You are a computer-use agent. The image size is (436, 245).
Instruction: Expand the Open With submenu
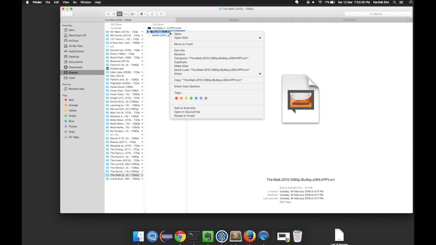pos(217,38)
